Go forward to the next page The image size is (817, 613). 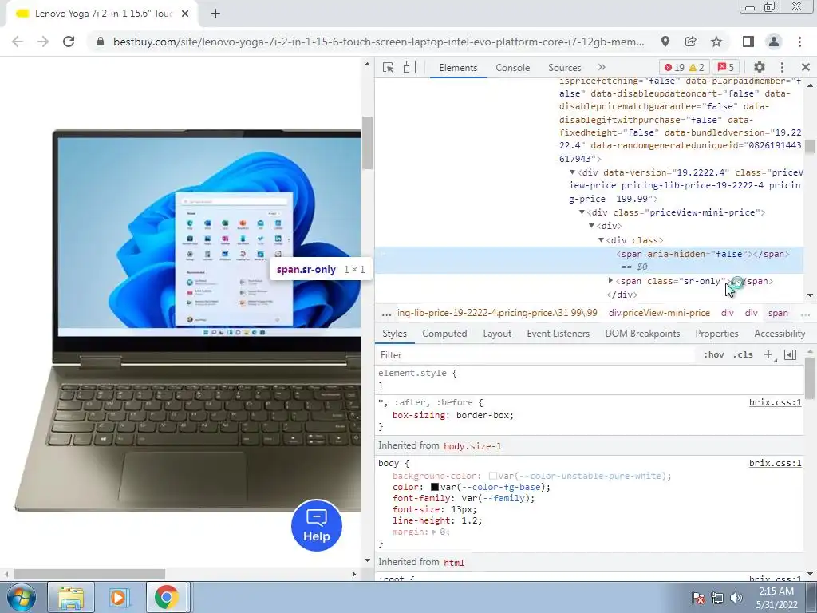coord(43,42)
